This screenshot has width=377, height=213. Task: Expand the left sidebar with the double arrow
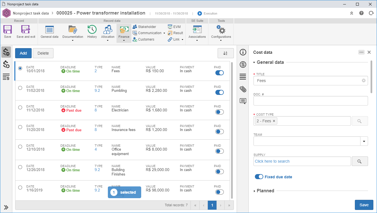tap(6, 207)
